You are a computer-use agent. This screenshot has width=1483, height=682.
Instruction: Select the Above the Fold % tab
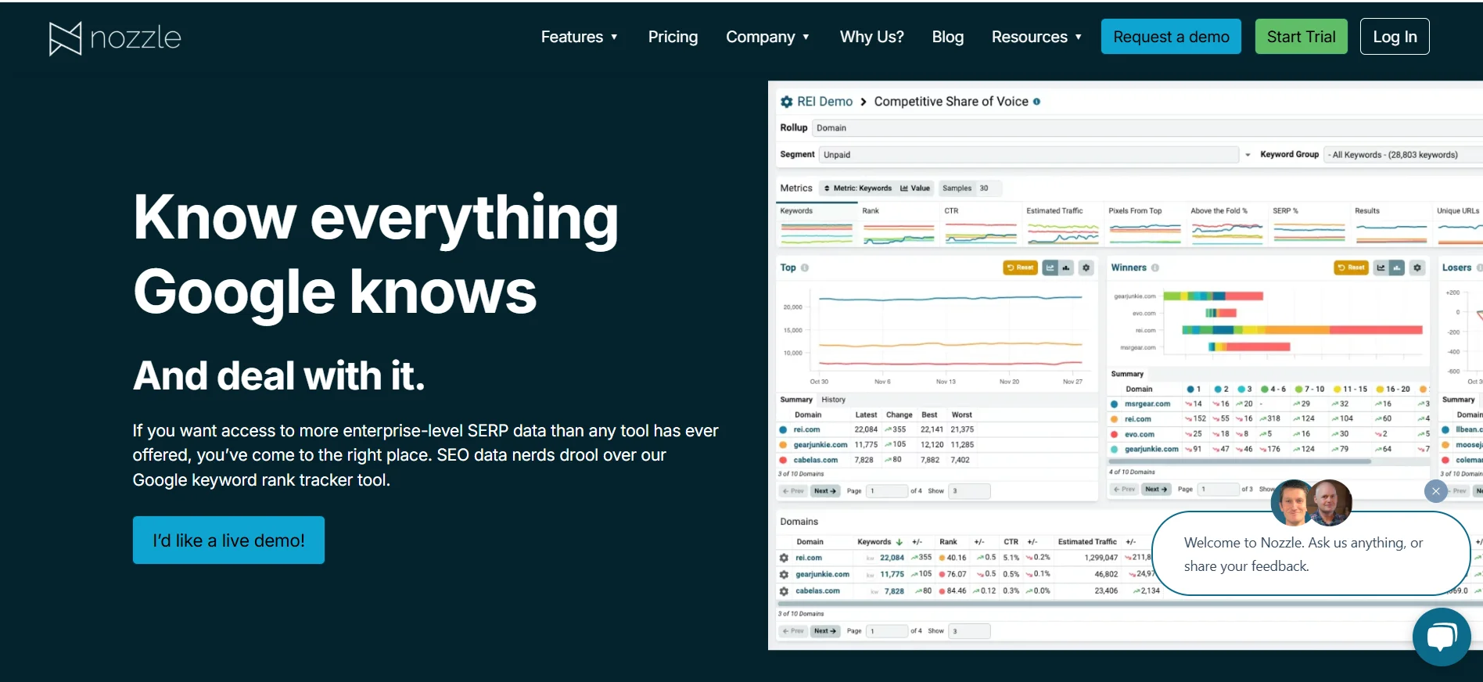[x=1227, y=224]
